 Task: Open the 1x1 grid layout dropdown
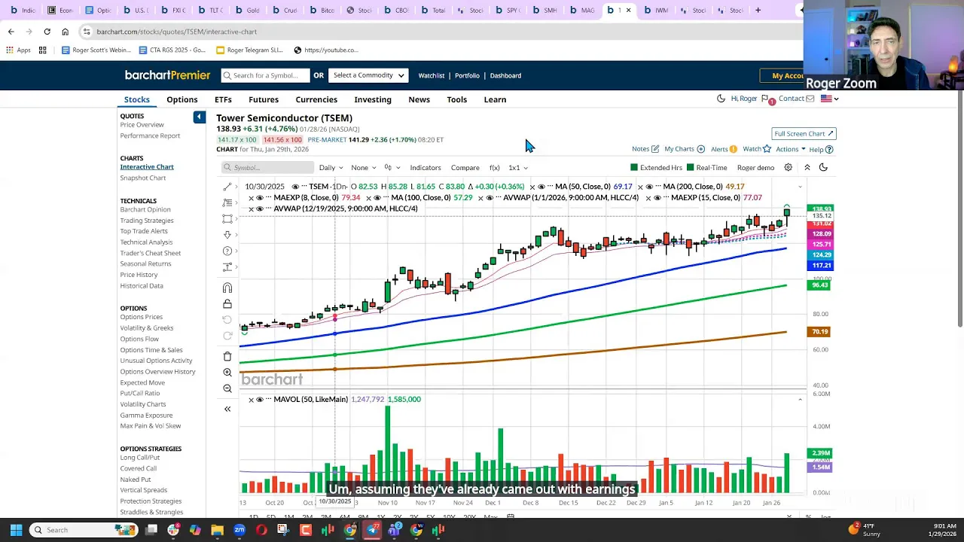518,168
